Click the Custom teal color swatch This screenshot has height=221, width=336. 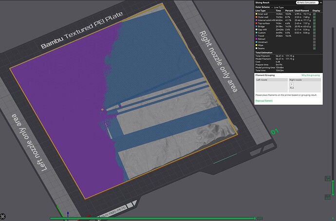[x=256, y=33]
